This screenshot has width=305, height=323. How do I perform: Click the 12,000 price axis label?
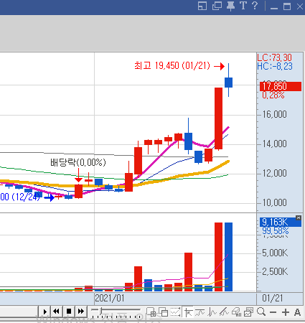[274, 173]
